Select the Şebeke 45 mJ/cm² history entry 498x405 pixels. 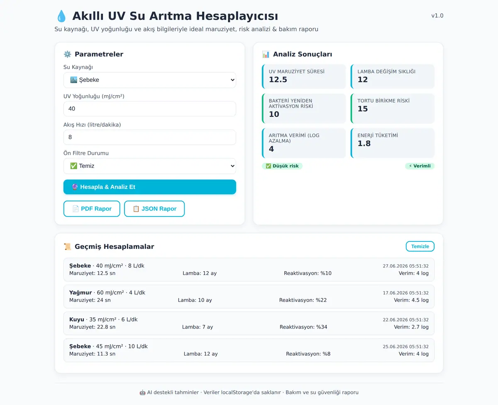pyautogui.click(x=249, y=350)
